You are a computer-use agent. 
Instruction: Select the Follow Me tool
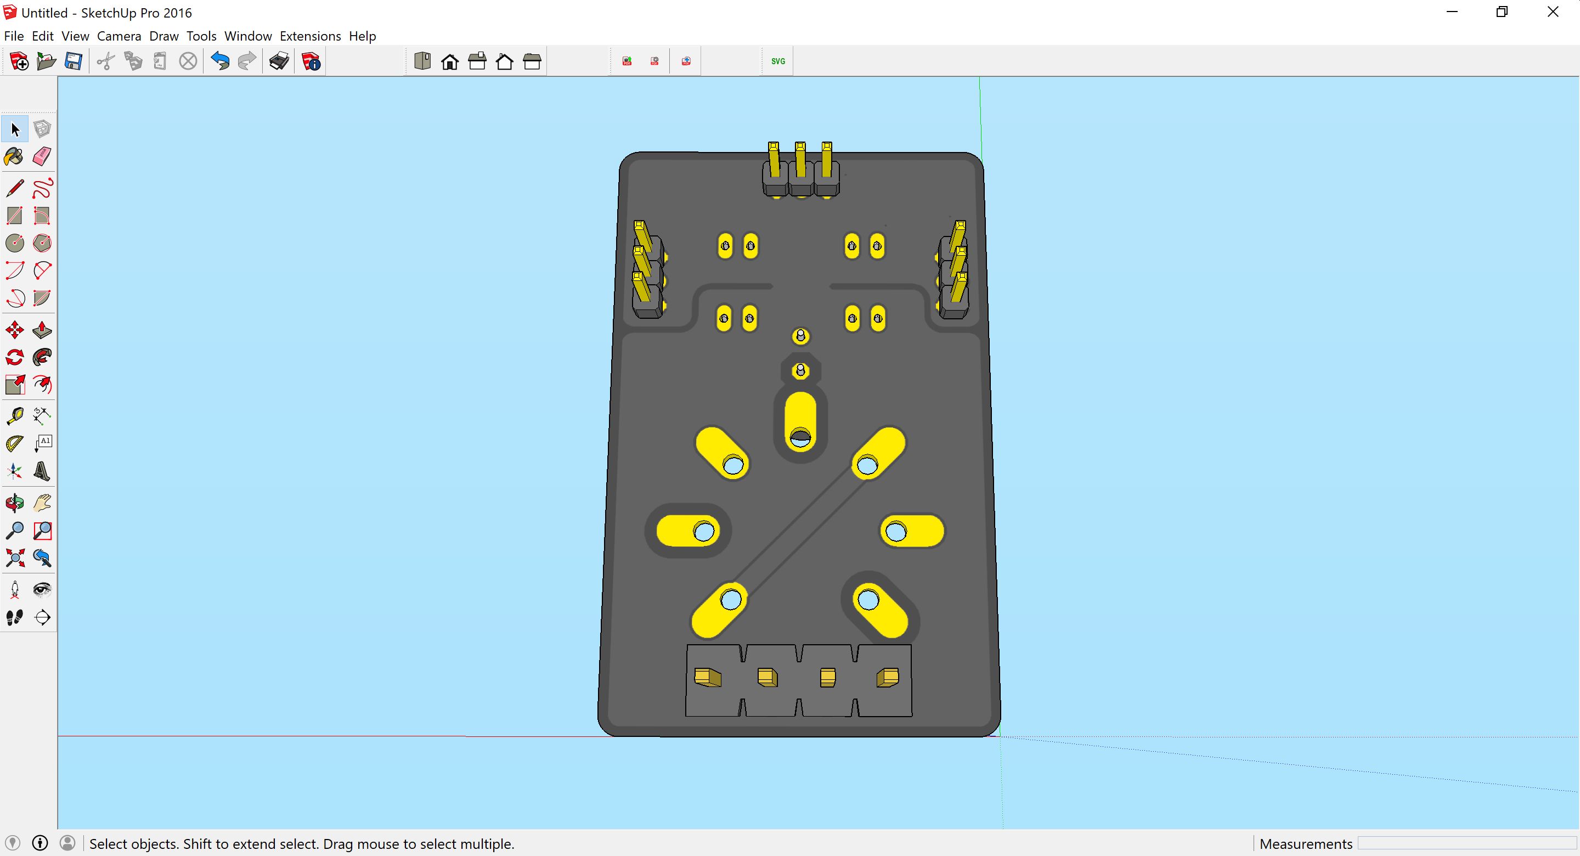(x=42, y=357)
